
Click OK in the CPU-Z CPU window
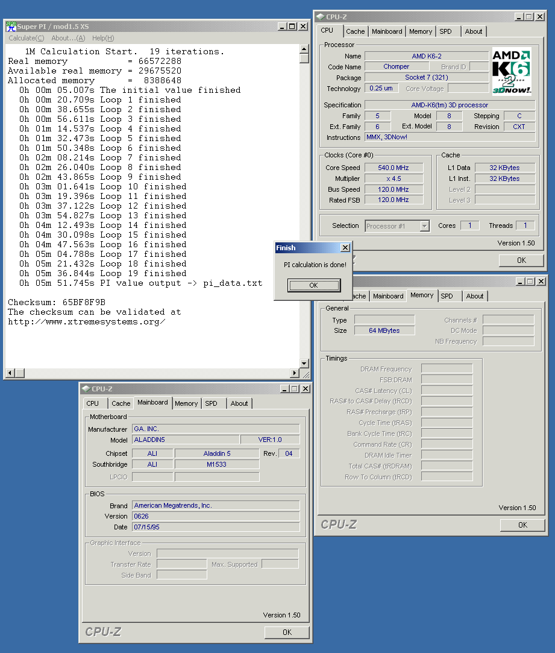pyautogui.click(x=521, y=260)
